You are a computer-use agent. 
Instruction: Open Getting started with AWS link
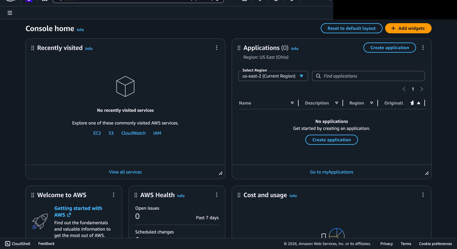click(78, 212)
